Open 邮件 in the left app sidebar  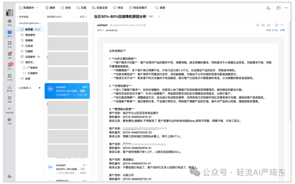(x=10, y=34)
